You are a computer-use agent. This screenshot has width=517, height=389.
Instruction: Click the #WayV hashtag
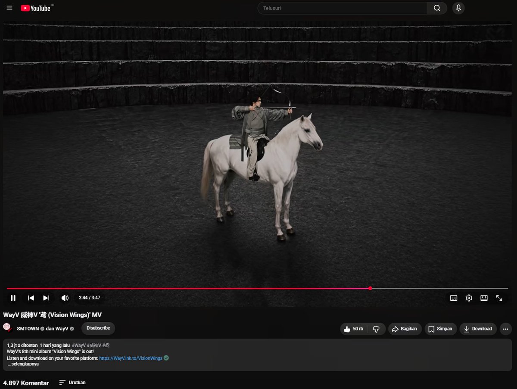coord(79,345)
